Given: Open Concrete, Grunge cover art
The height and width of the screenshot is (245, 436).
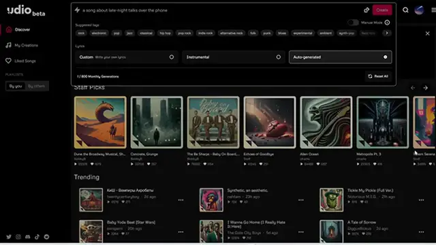Looking at the screenshot, I should (157, 122).
